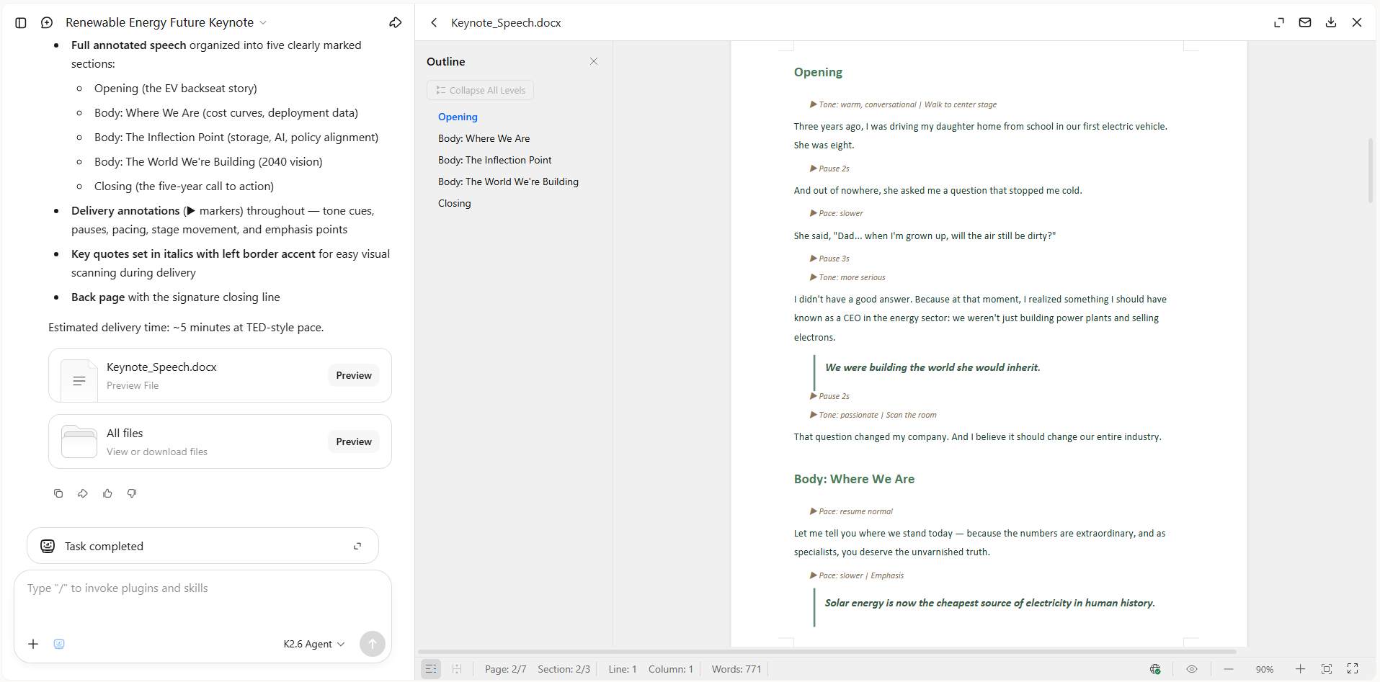The height and width of the screenshot is (682, 1380).
Task: Click the envelope mail icon in preview header
Action: click(x=1305, y=23)
